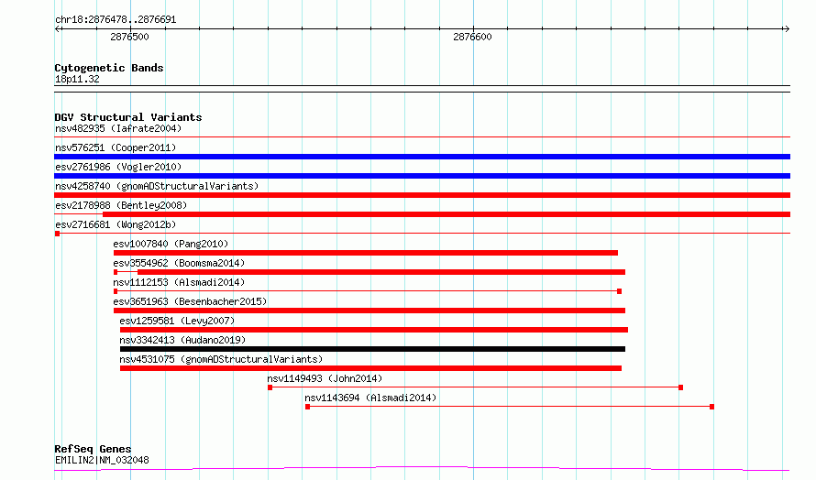
Task: Click nsv1149493 right end marker
Action: tap(680, 387)
